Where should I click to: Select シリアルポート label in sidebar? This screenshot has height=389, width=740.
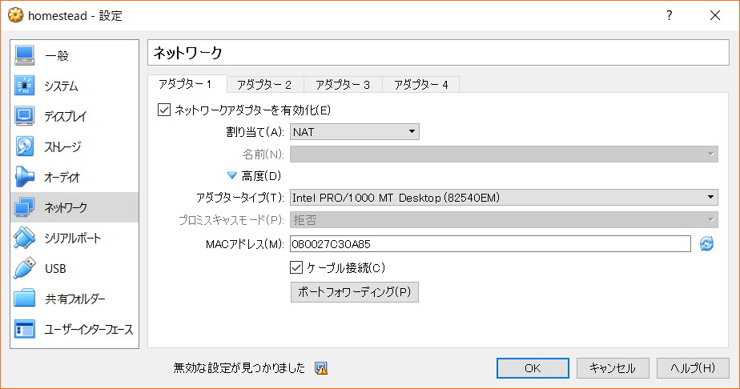point(73,238)
